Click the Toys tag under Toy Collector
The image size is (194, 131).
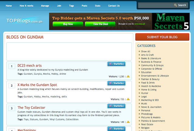[x=26, y=119]
